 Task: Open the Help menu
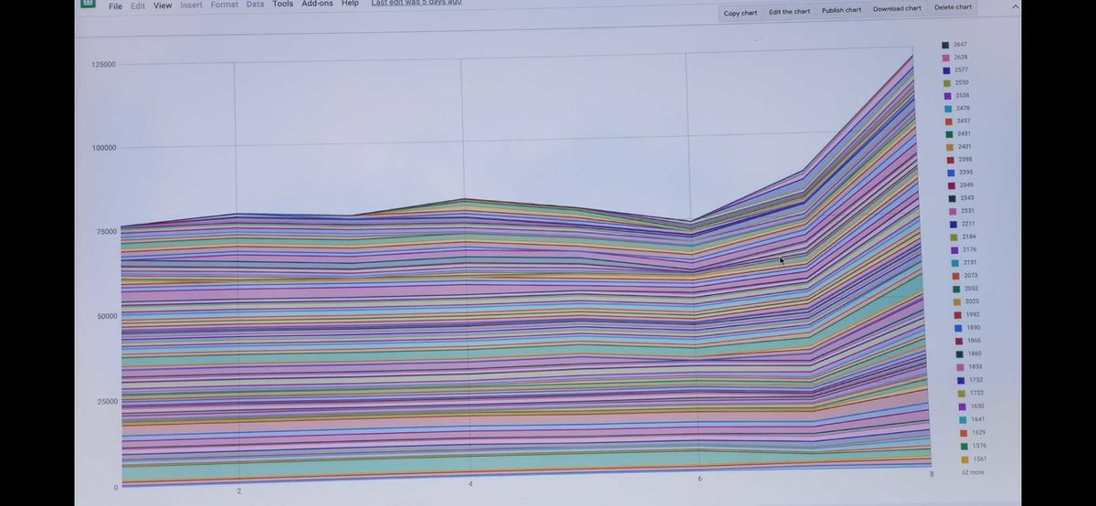click(x=350, y=4)
